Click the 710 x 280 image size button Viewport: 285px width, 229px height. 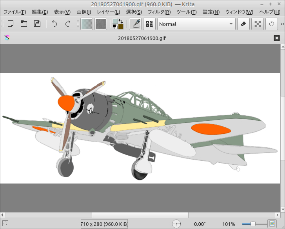point(104,224)
